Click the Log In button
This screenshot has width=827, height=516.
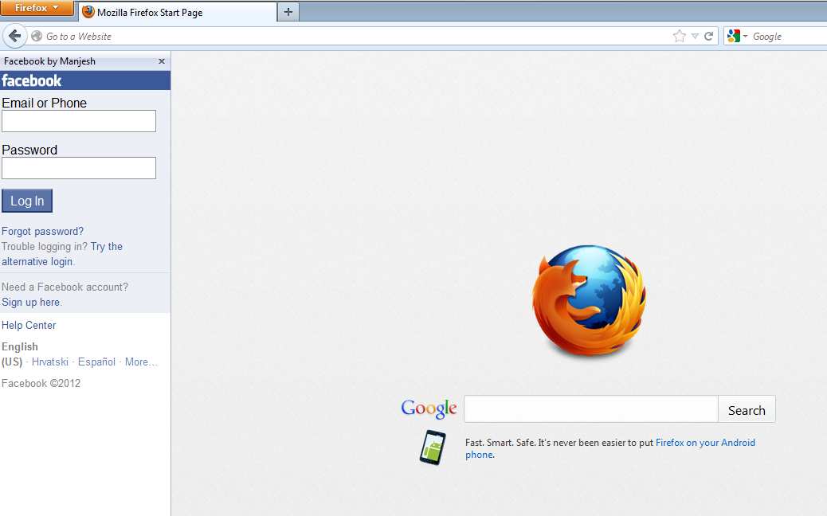pyautogui.click(x=27, y=201)
